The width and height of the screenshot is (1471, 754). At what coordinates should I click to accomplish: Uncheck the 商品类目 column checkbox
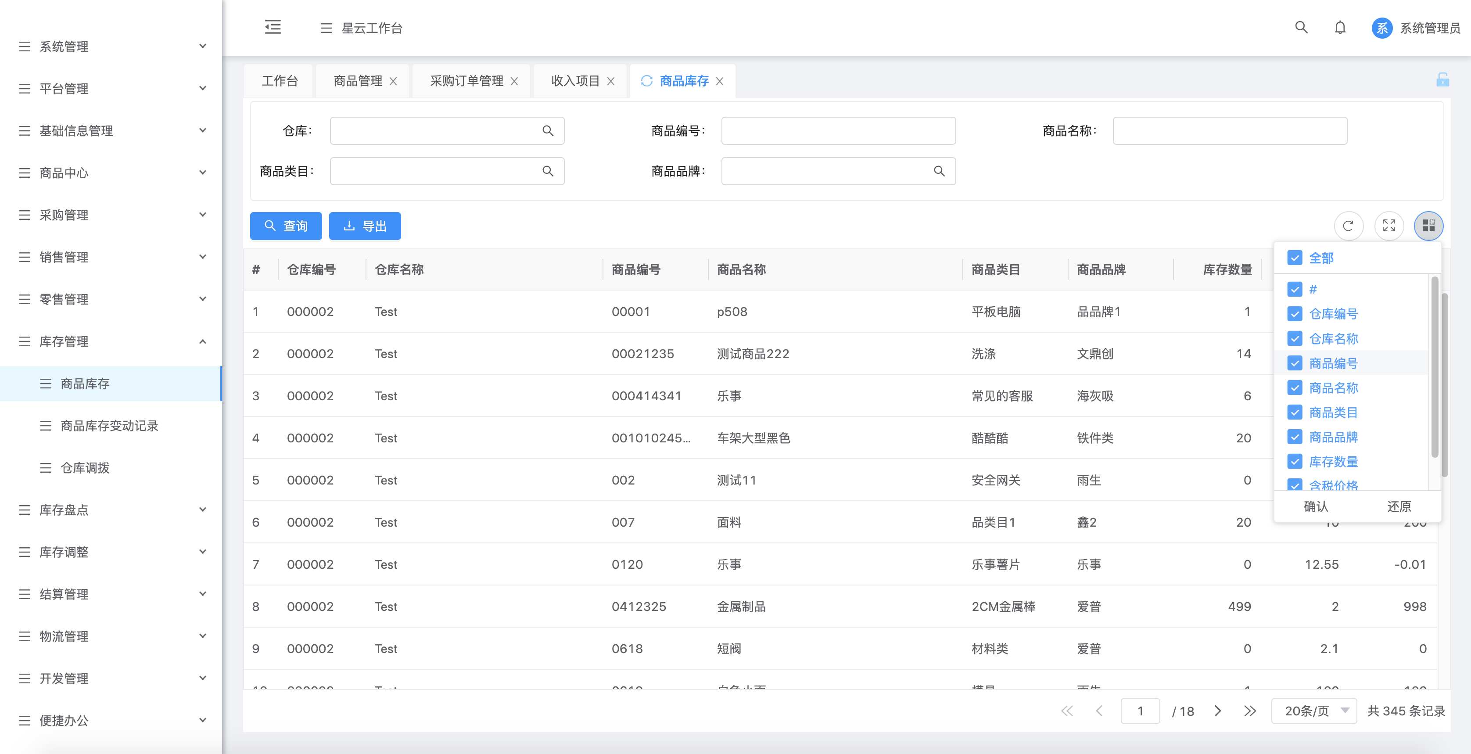pos(1295,412)
